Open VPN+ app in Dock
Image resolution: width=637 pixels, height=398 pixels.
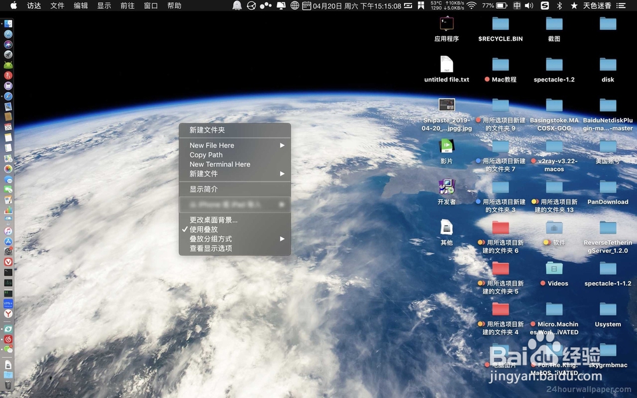pyautogui.click(x=8, y=303)
